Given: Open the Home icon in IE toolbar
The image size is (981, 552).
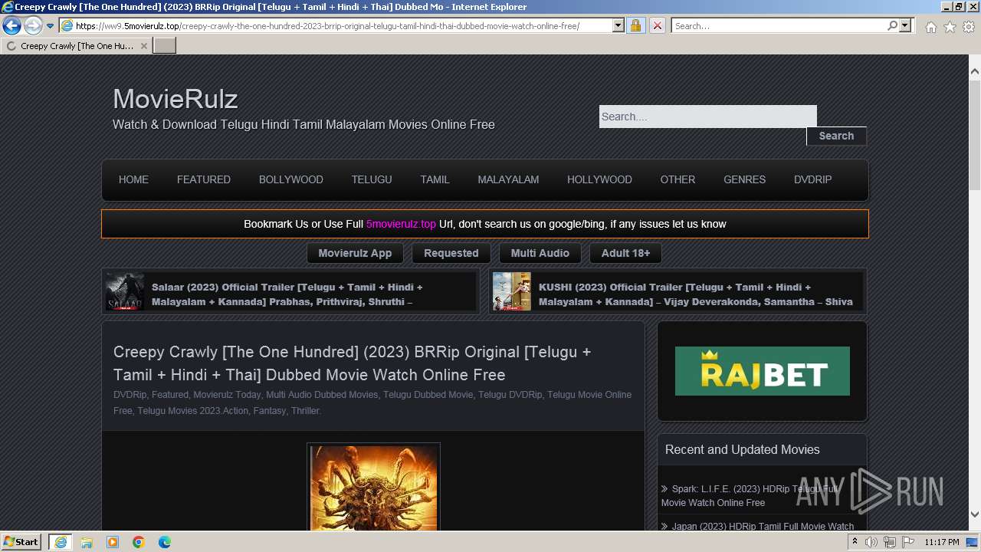Looking at the screenshot, I should pos(930,27).
